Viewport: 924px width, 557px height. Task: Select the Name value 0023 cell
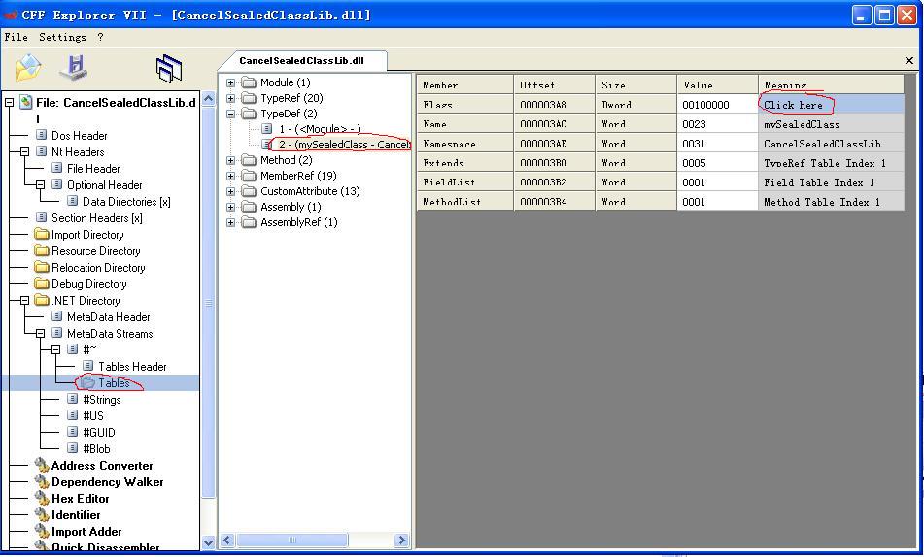point(717,124)
